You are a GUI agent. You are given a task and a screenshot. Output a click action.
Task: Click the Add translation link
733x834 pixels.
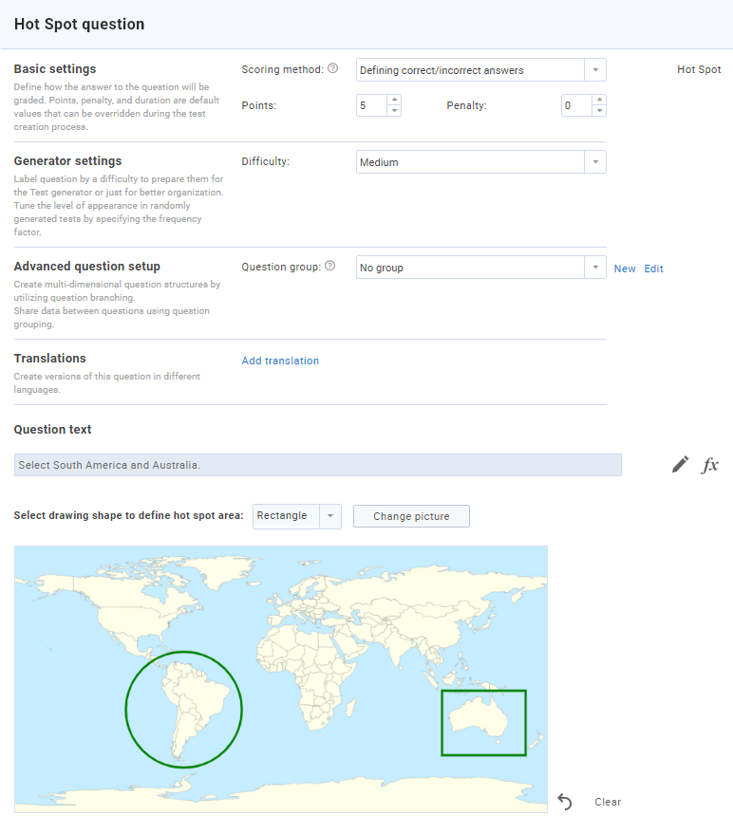(x=280, y=361)
